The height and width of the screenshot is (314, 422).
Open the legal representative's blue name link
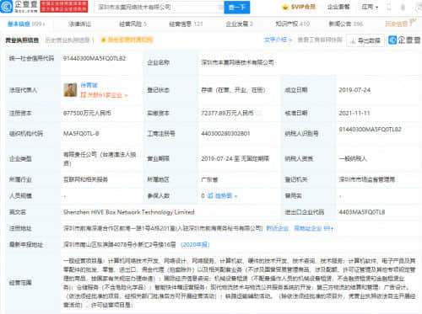pyautogui.click(x=89, y=85)
